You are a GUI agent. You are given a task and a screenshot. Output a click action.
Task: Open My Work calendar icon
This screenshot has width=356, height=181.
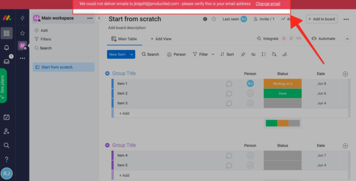6,117
